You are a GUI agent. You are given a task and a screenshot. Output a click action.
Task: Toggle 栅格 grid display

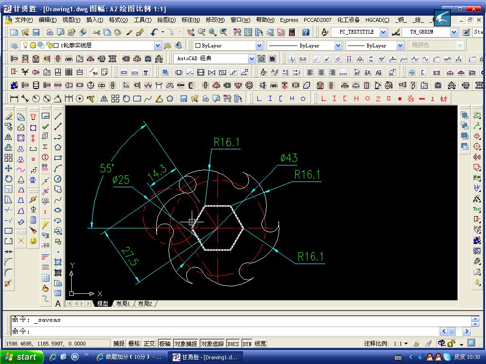pyautogui.click(x=134, y=344)
